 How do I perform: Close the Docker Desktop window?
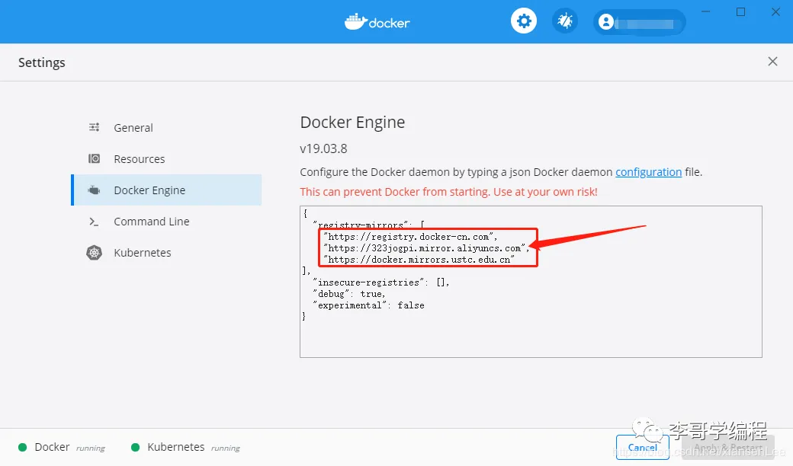coord(775,11)
